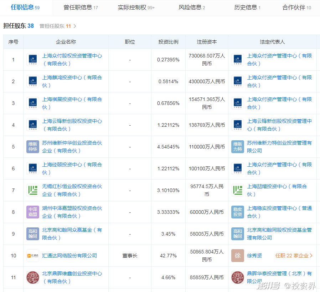Click 北京鼎晖维鑫 red seal logo

click(x=33, y=277)
